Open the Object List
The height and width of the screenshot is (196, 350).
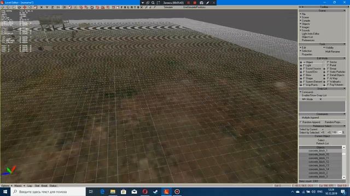click(x=307, y=37)
